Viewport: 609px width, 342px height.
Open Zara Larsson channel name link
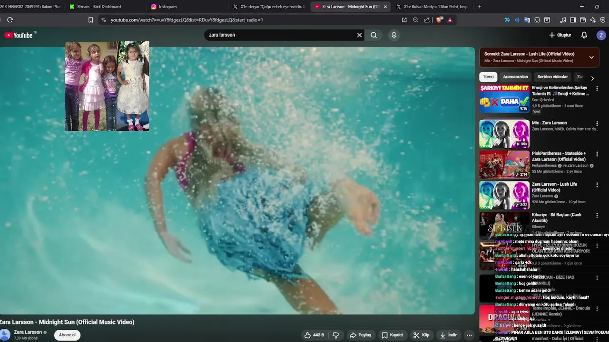coord(28,332)
